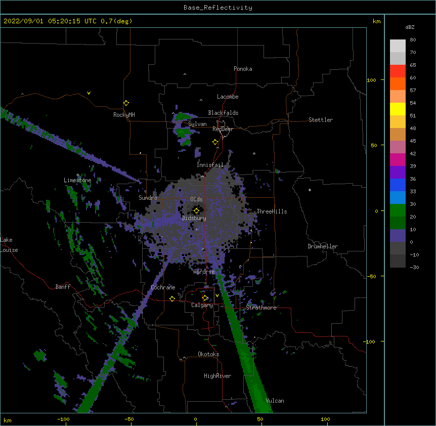Click the Lacombe city label
This screenshot has width=436, height=426.
tap(228, 97)
